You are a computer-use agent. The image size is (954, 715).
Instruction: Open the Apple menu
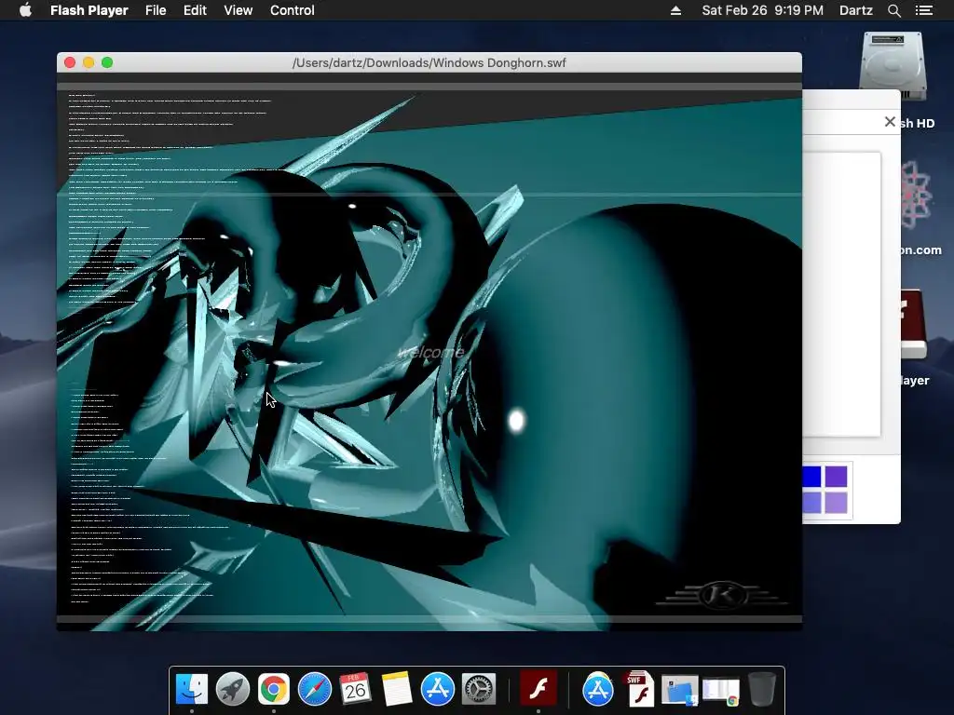click(x=25, y=10)
